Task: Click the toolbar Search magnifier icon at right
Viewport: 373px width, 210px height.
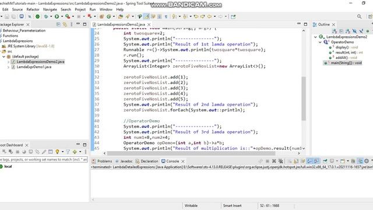Action: (x=359, y=16)
